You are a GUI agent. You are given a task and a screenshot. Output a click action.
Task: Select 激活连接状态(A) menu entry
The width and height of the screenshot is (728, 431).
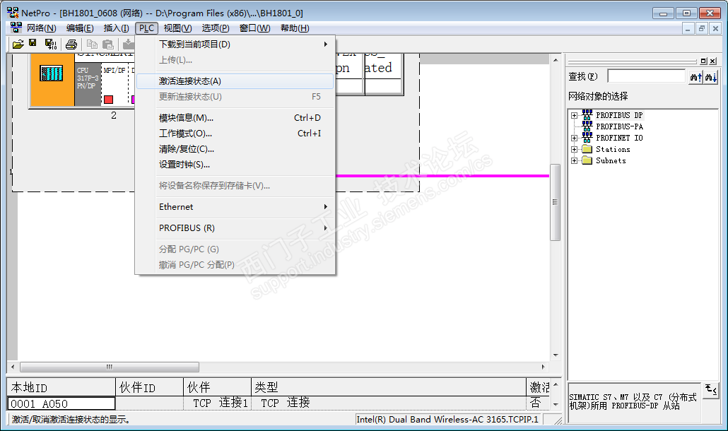tap(235, 81)
